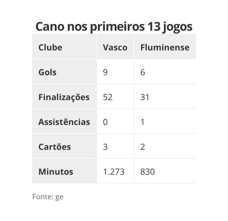The image size is (228, 221).
Task: Select the Fluminense finalizações value 31
Action: tap(145, 97)
